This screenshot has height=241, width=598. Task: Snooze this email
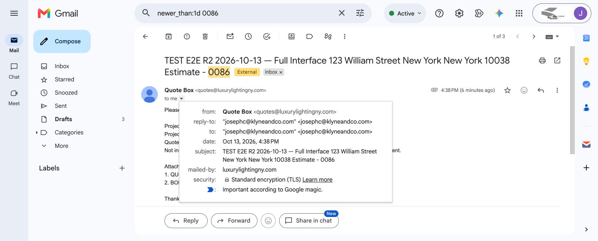coord(248,36)
